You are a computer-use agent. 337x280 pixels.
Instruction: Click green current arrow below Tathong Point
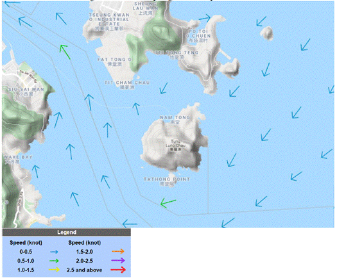(168, 202)
